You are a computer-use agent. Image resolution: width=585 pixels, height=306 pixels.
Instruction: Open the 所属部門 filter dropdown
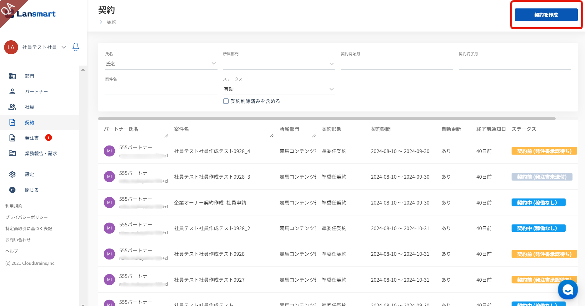point(279,64)
